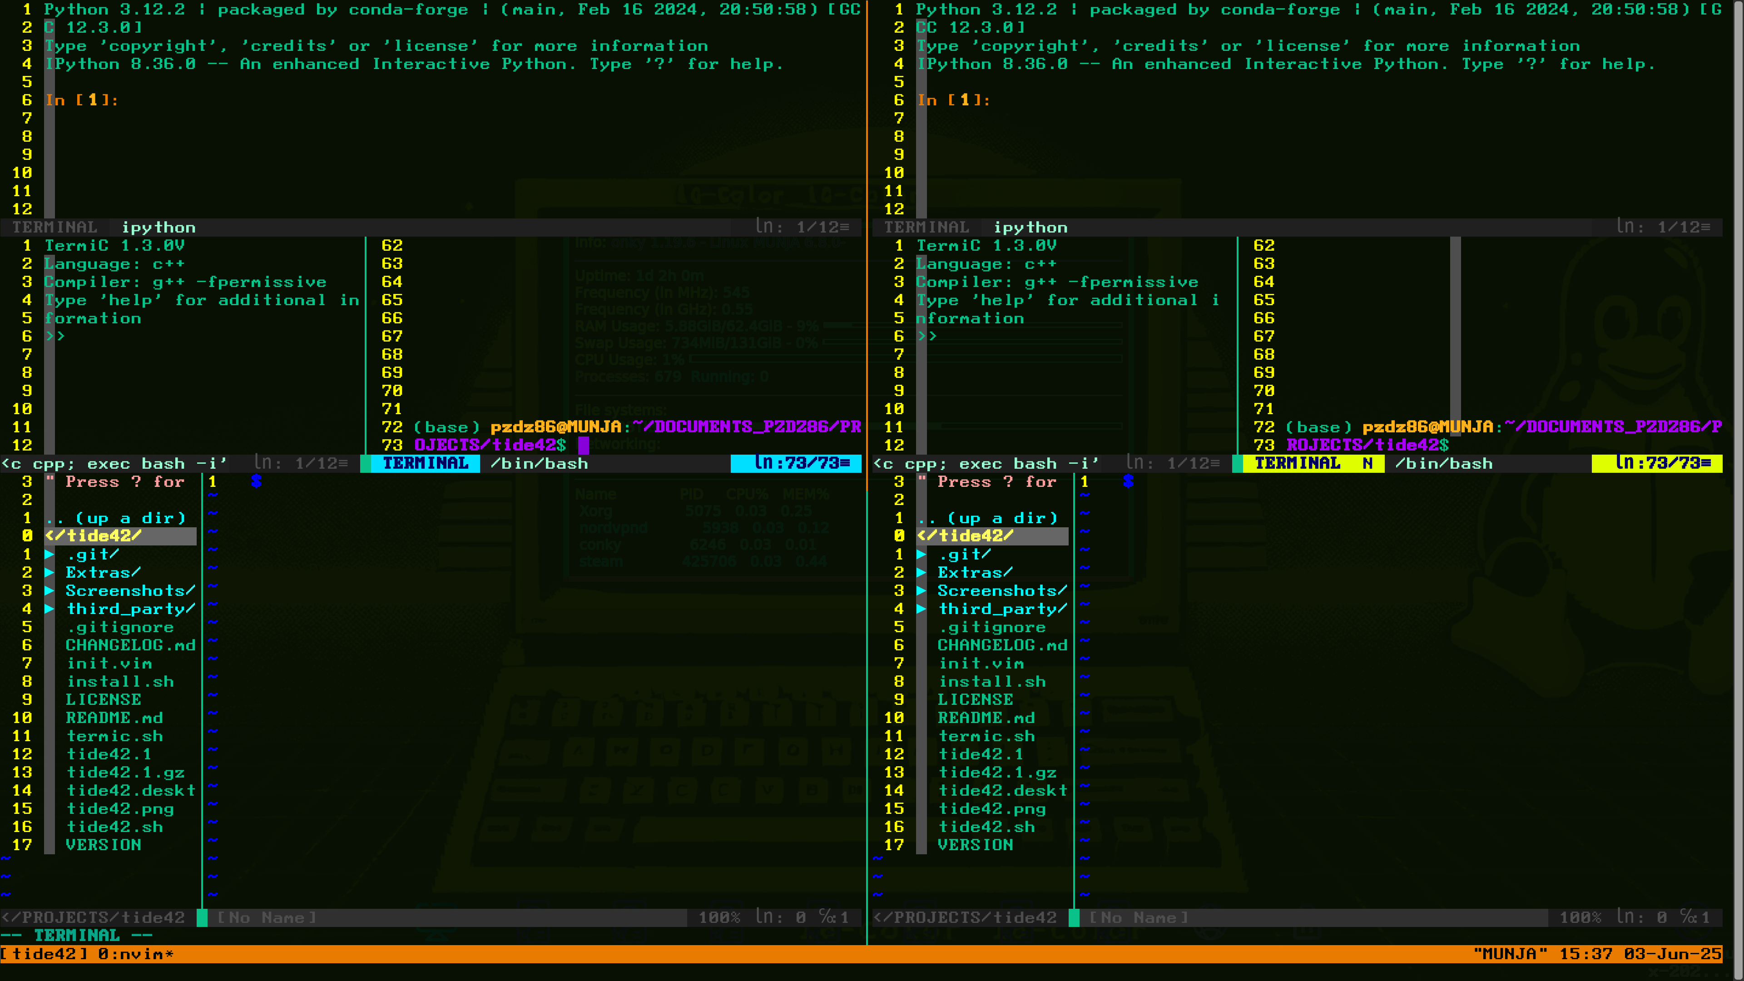Click '.. (up a dir)' in left file tree
Screen dimensions: 1744x981
(x=115, y=519)
